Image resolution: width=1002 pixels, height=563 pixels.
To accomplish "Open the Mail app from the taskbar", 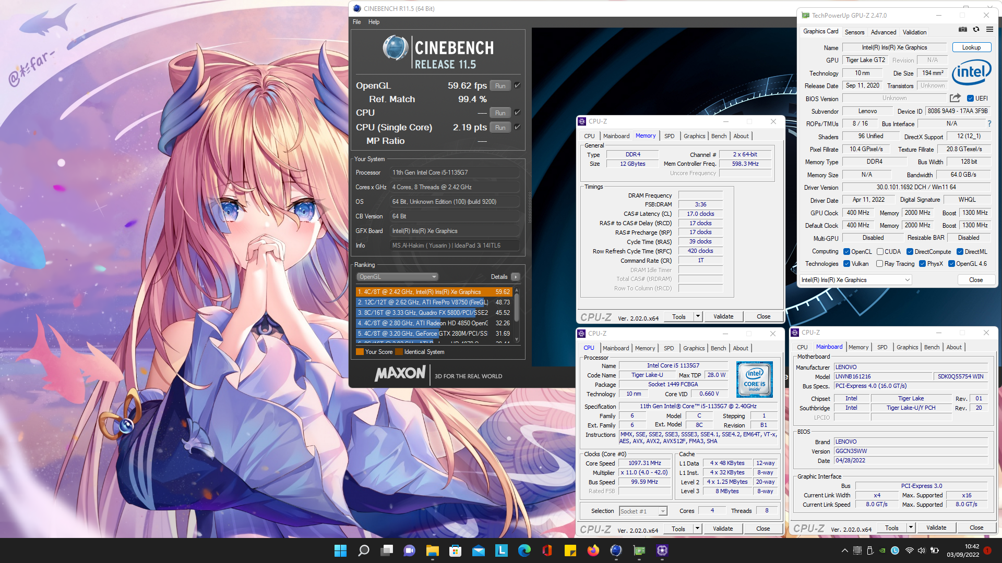I will point(479,550).
